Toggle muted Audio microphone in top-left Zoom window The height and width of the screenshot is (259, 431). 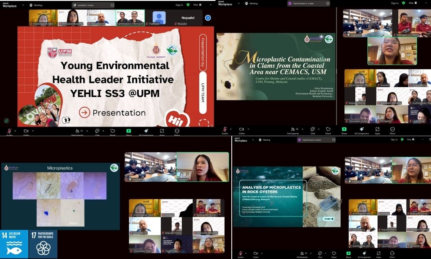[9, 131]
